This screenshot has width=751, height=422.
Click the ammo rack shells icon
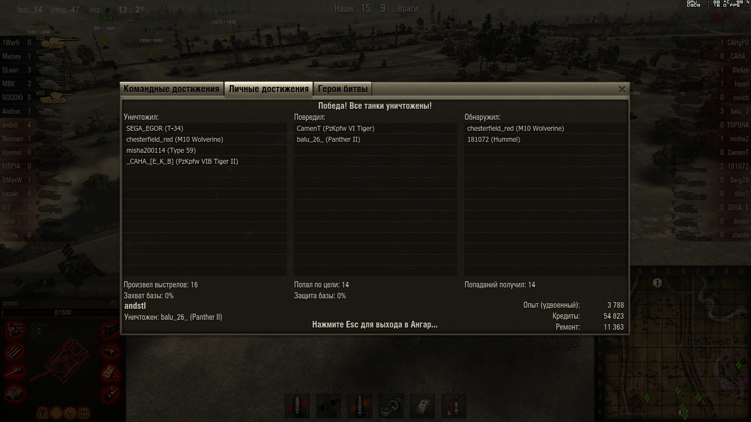(15, 351)
